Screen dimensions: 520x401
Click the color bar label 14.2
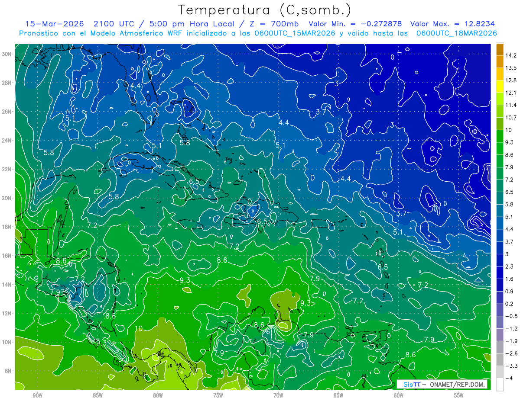[x=511, y=55]
